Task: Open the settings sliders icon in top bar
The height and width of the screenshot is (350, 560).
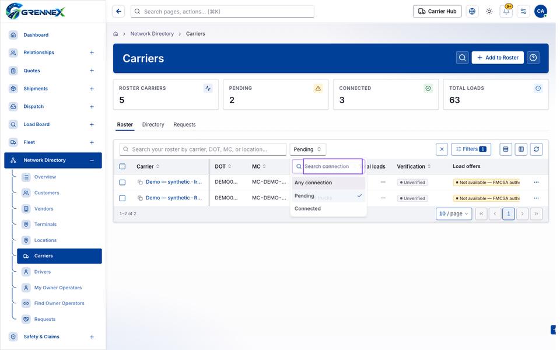Action: tap(524, 12)
